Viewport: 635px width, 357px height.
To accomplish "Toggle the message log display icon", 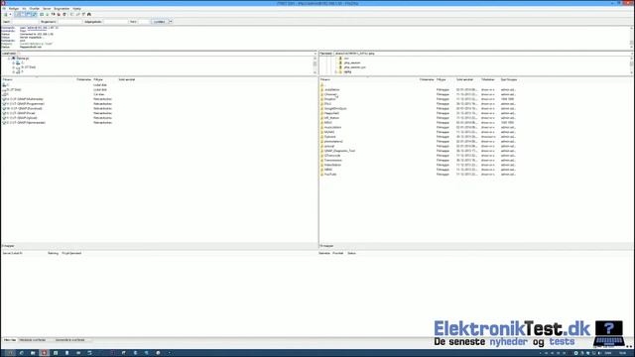I will pyautogui.click(x=18, y=14).
